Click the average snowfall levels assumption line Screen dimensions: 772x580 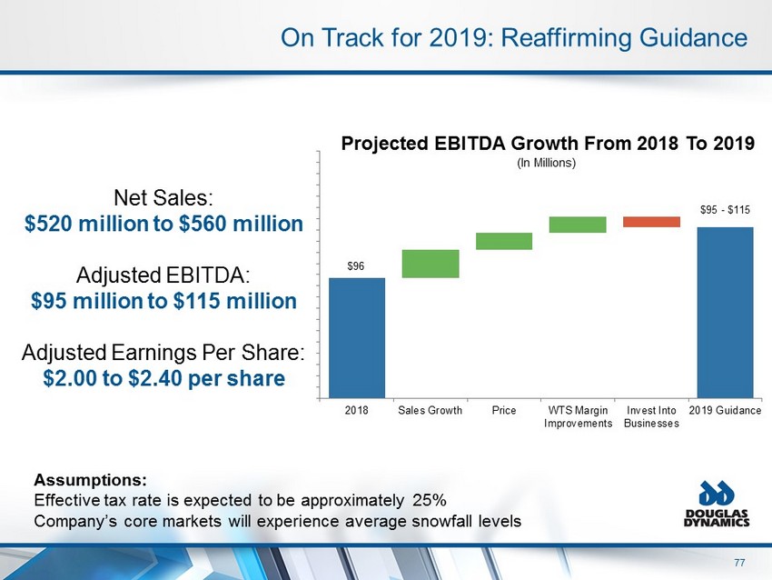coord(277,521)
